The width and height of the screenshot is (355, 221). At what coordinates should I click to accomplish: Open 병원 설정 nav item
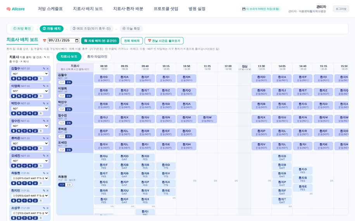click(x=197, y=9)
